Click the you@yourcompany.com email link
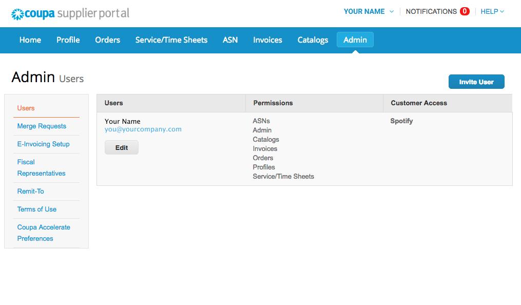The width and height of the screenshot is (521, 305). coord(143,129)
